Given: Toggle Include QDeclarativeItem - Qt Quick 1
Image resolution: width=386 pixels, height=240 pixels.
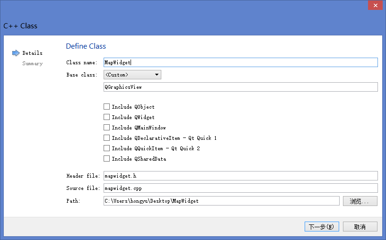Looking at the screenshot, I should pos(107,138).
